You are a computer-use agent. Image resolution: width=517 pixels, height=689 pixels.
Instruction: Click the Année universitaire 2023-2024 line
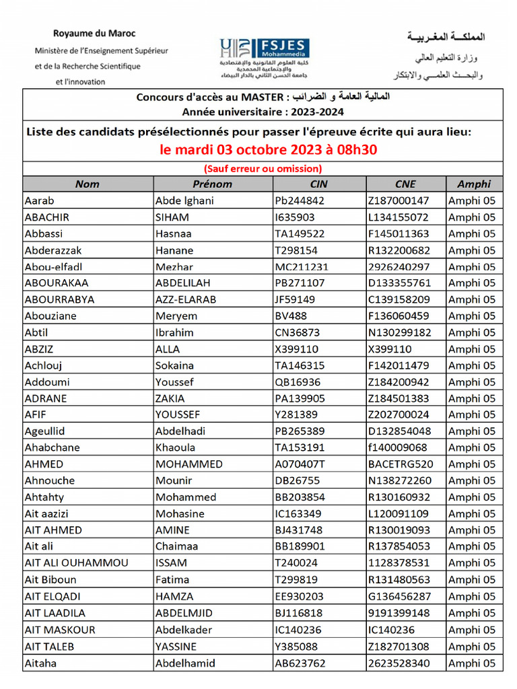tap(263, 112)
